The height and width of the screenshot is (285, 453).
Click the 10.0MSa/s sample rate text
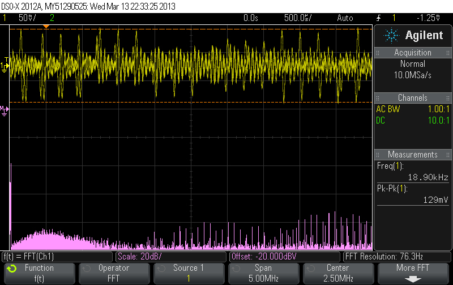[413, 75]
